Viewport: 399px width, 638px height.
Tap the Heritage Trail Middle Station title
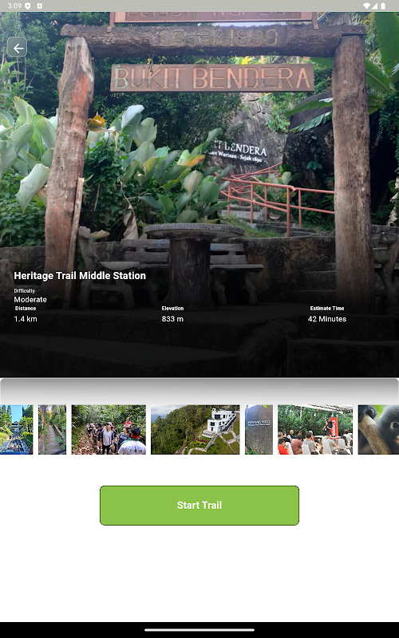click(x=80, y=275)
